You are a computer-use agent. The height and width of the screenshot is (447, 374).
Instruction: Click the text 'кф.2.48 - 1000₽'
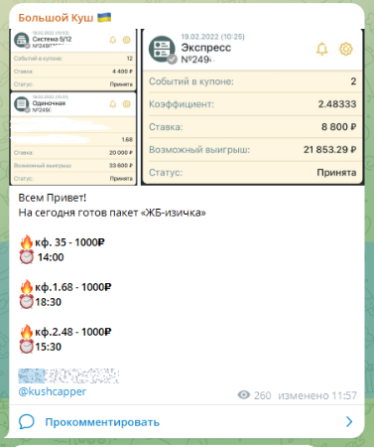73,332
